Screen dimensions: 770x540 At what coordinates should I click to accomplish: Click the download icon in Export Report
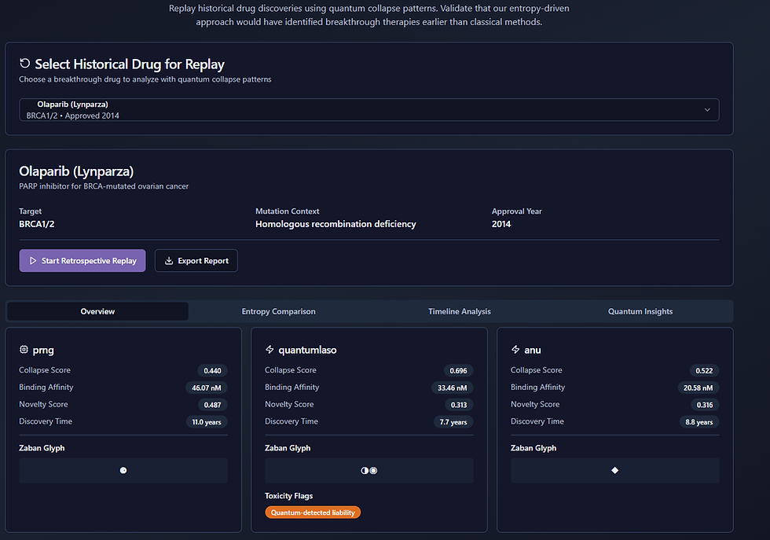pos(169,261)
